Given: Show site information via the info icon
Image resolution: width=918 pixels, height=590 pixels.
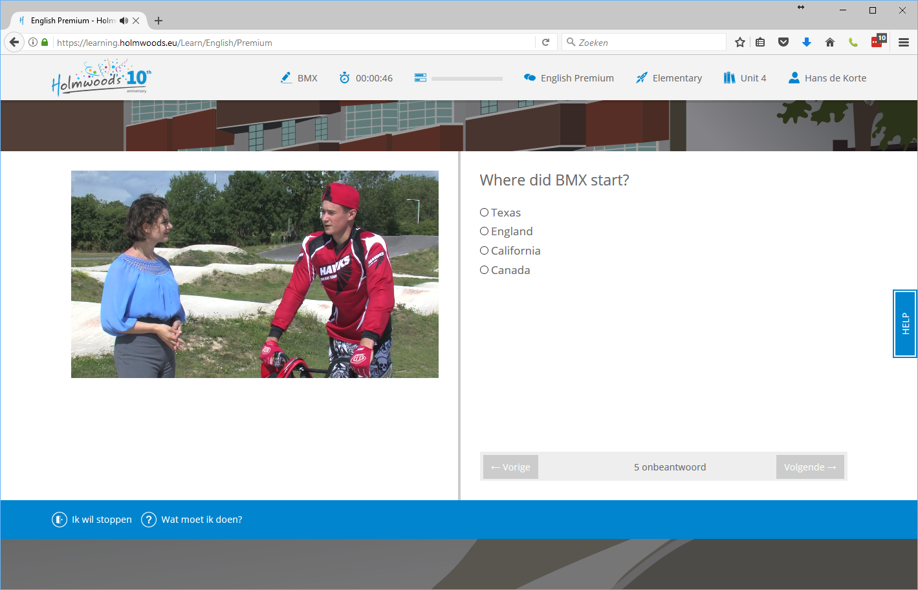Looking at the screenshot, I should (33, 42).
